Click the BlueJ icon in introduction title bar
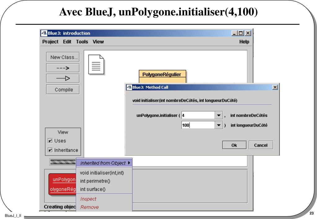 pyautogui.click(x=44, y=33)
